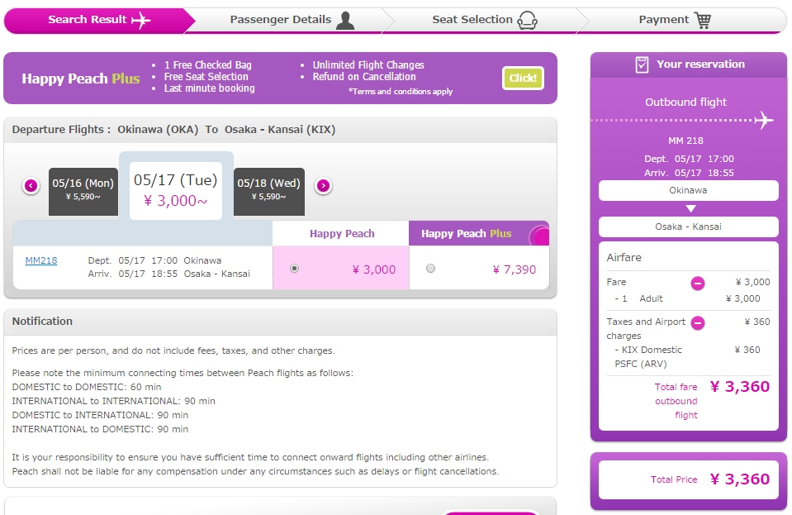Screen dimensions: 792x515
Task: Click the passenger silhouette icon
Action: pyautogui.click(x=345, y=20)
